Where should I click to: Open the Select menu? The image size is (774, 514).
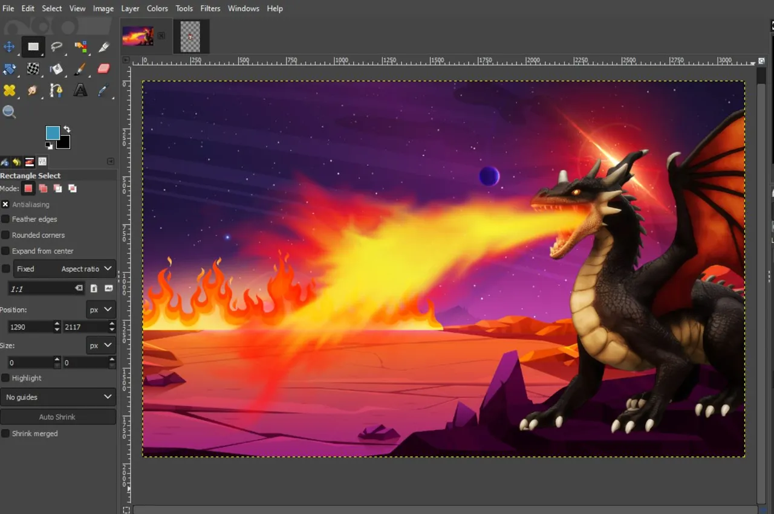click(52, 8)
